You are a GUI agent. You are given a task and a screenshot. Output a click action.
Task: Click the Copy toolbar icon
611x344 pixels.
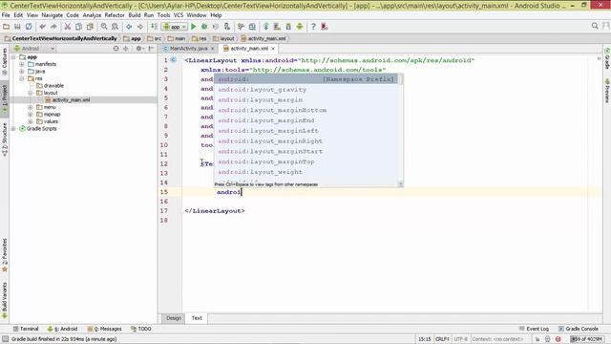[x=78, y=27]
